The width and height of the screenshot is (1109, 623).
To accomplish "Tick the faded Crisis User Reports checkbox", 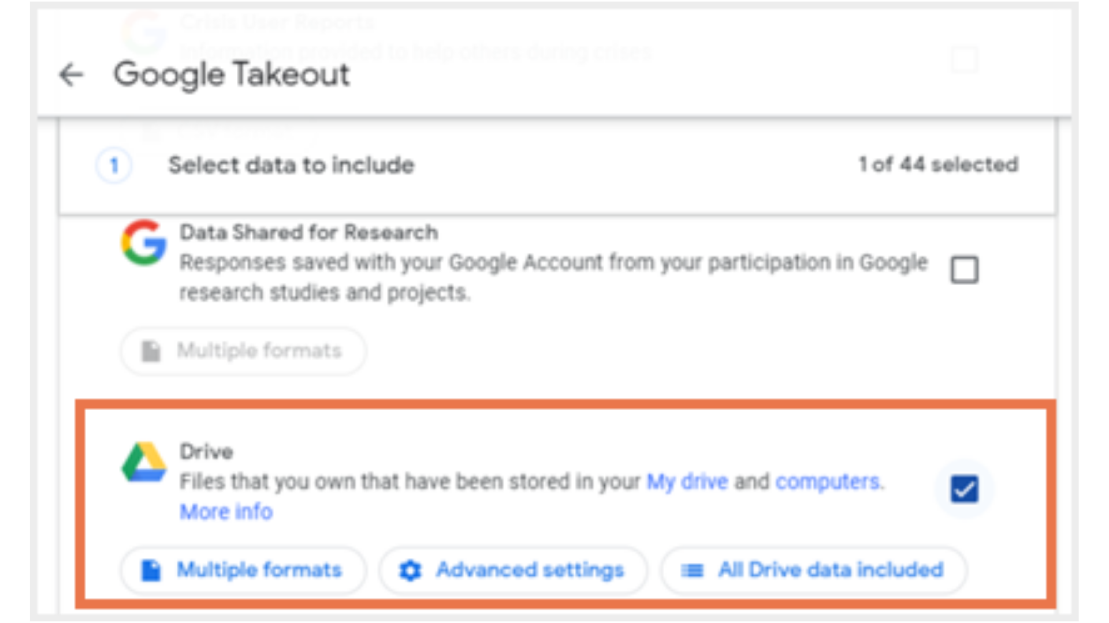I will point(964,59).
